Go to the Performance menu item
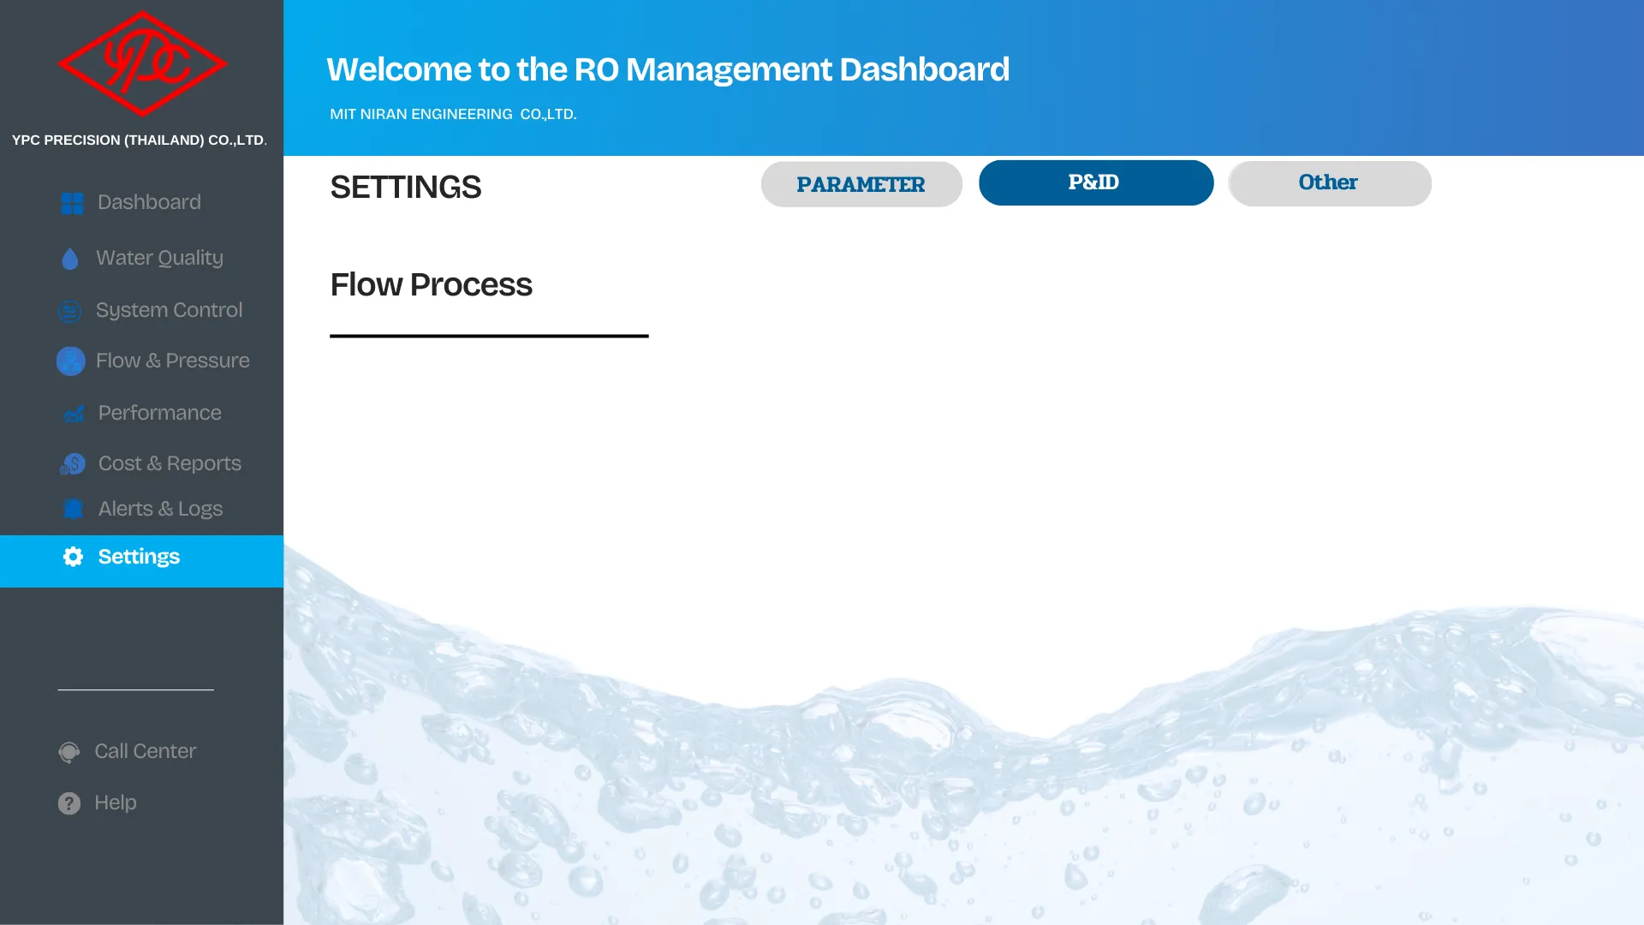Viewport: 1644px width, 925px height. click(x=159, y=413)
